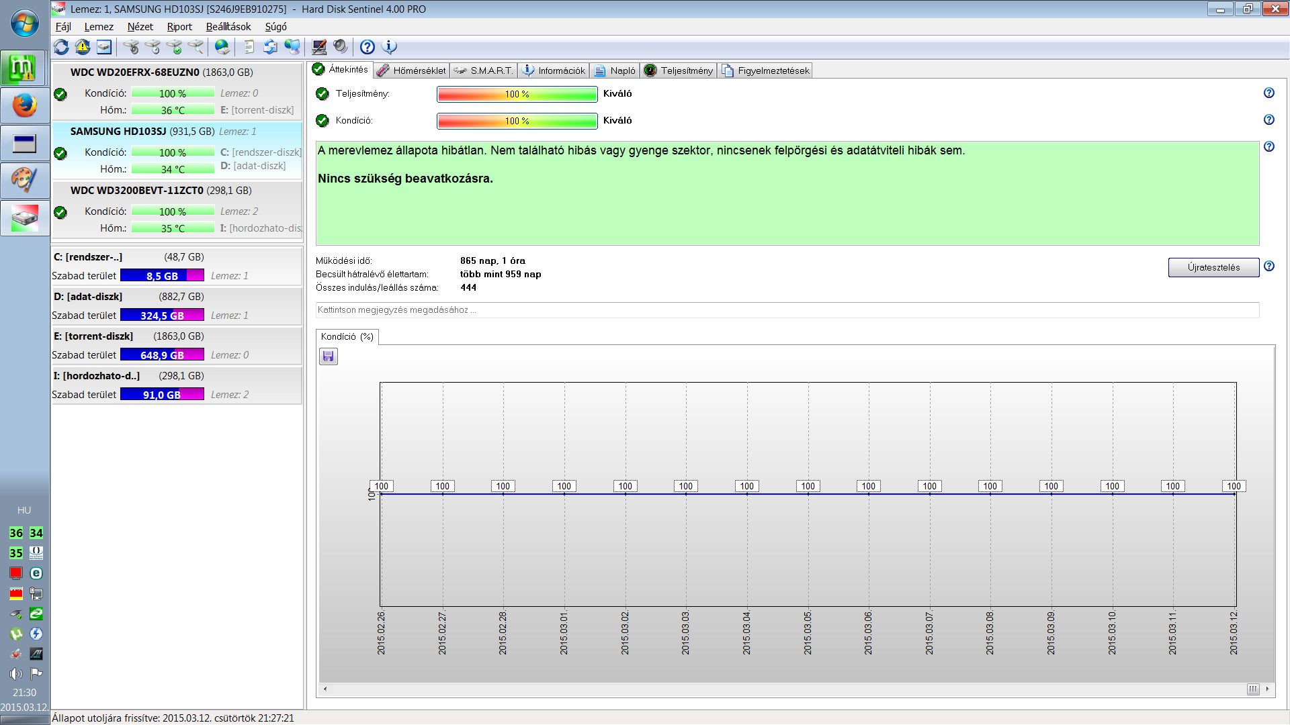Select the SAMSUNG HD103SJ disk entry
The width and height of the screenshot is (1290, 725).
177,150
